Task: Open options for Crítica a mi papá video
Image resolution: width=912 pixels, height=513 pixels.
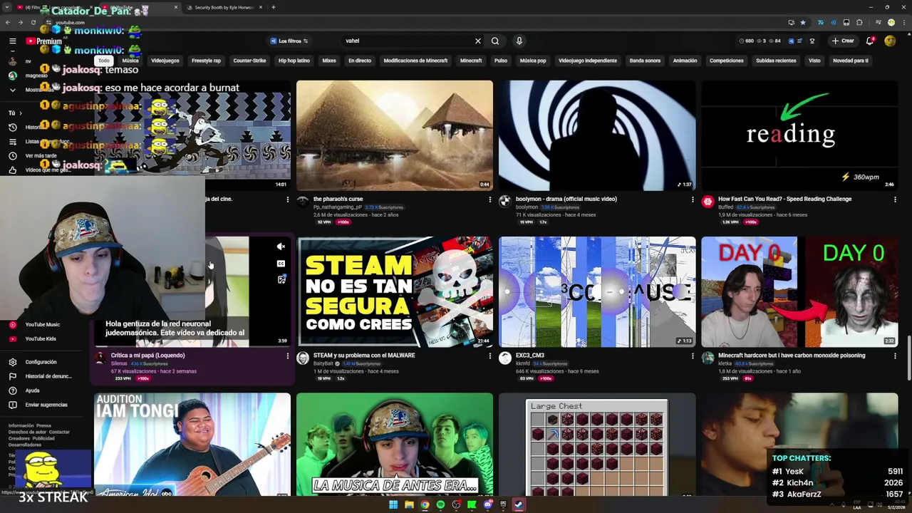Action: pyautogui.click(x=287, y=356)
